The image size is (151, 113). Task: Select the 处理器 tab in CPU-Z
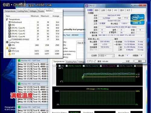click(x=90, y=10)
